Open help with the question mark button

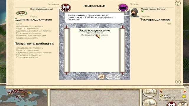tap(178, 3)
